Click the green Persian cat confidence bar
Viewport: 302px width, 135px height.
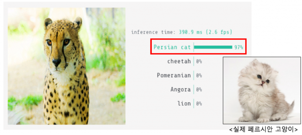[213, 47]
